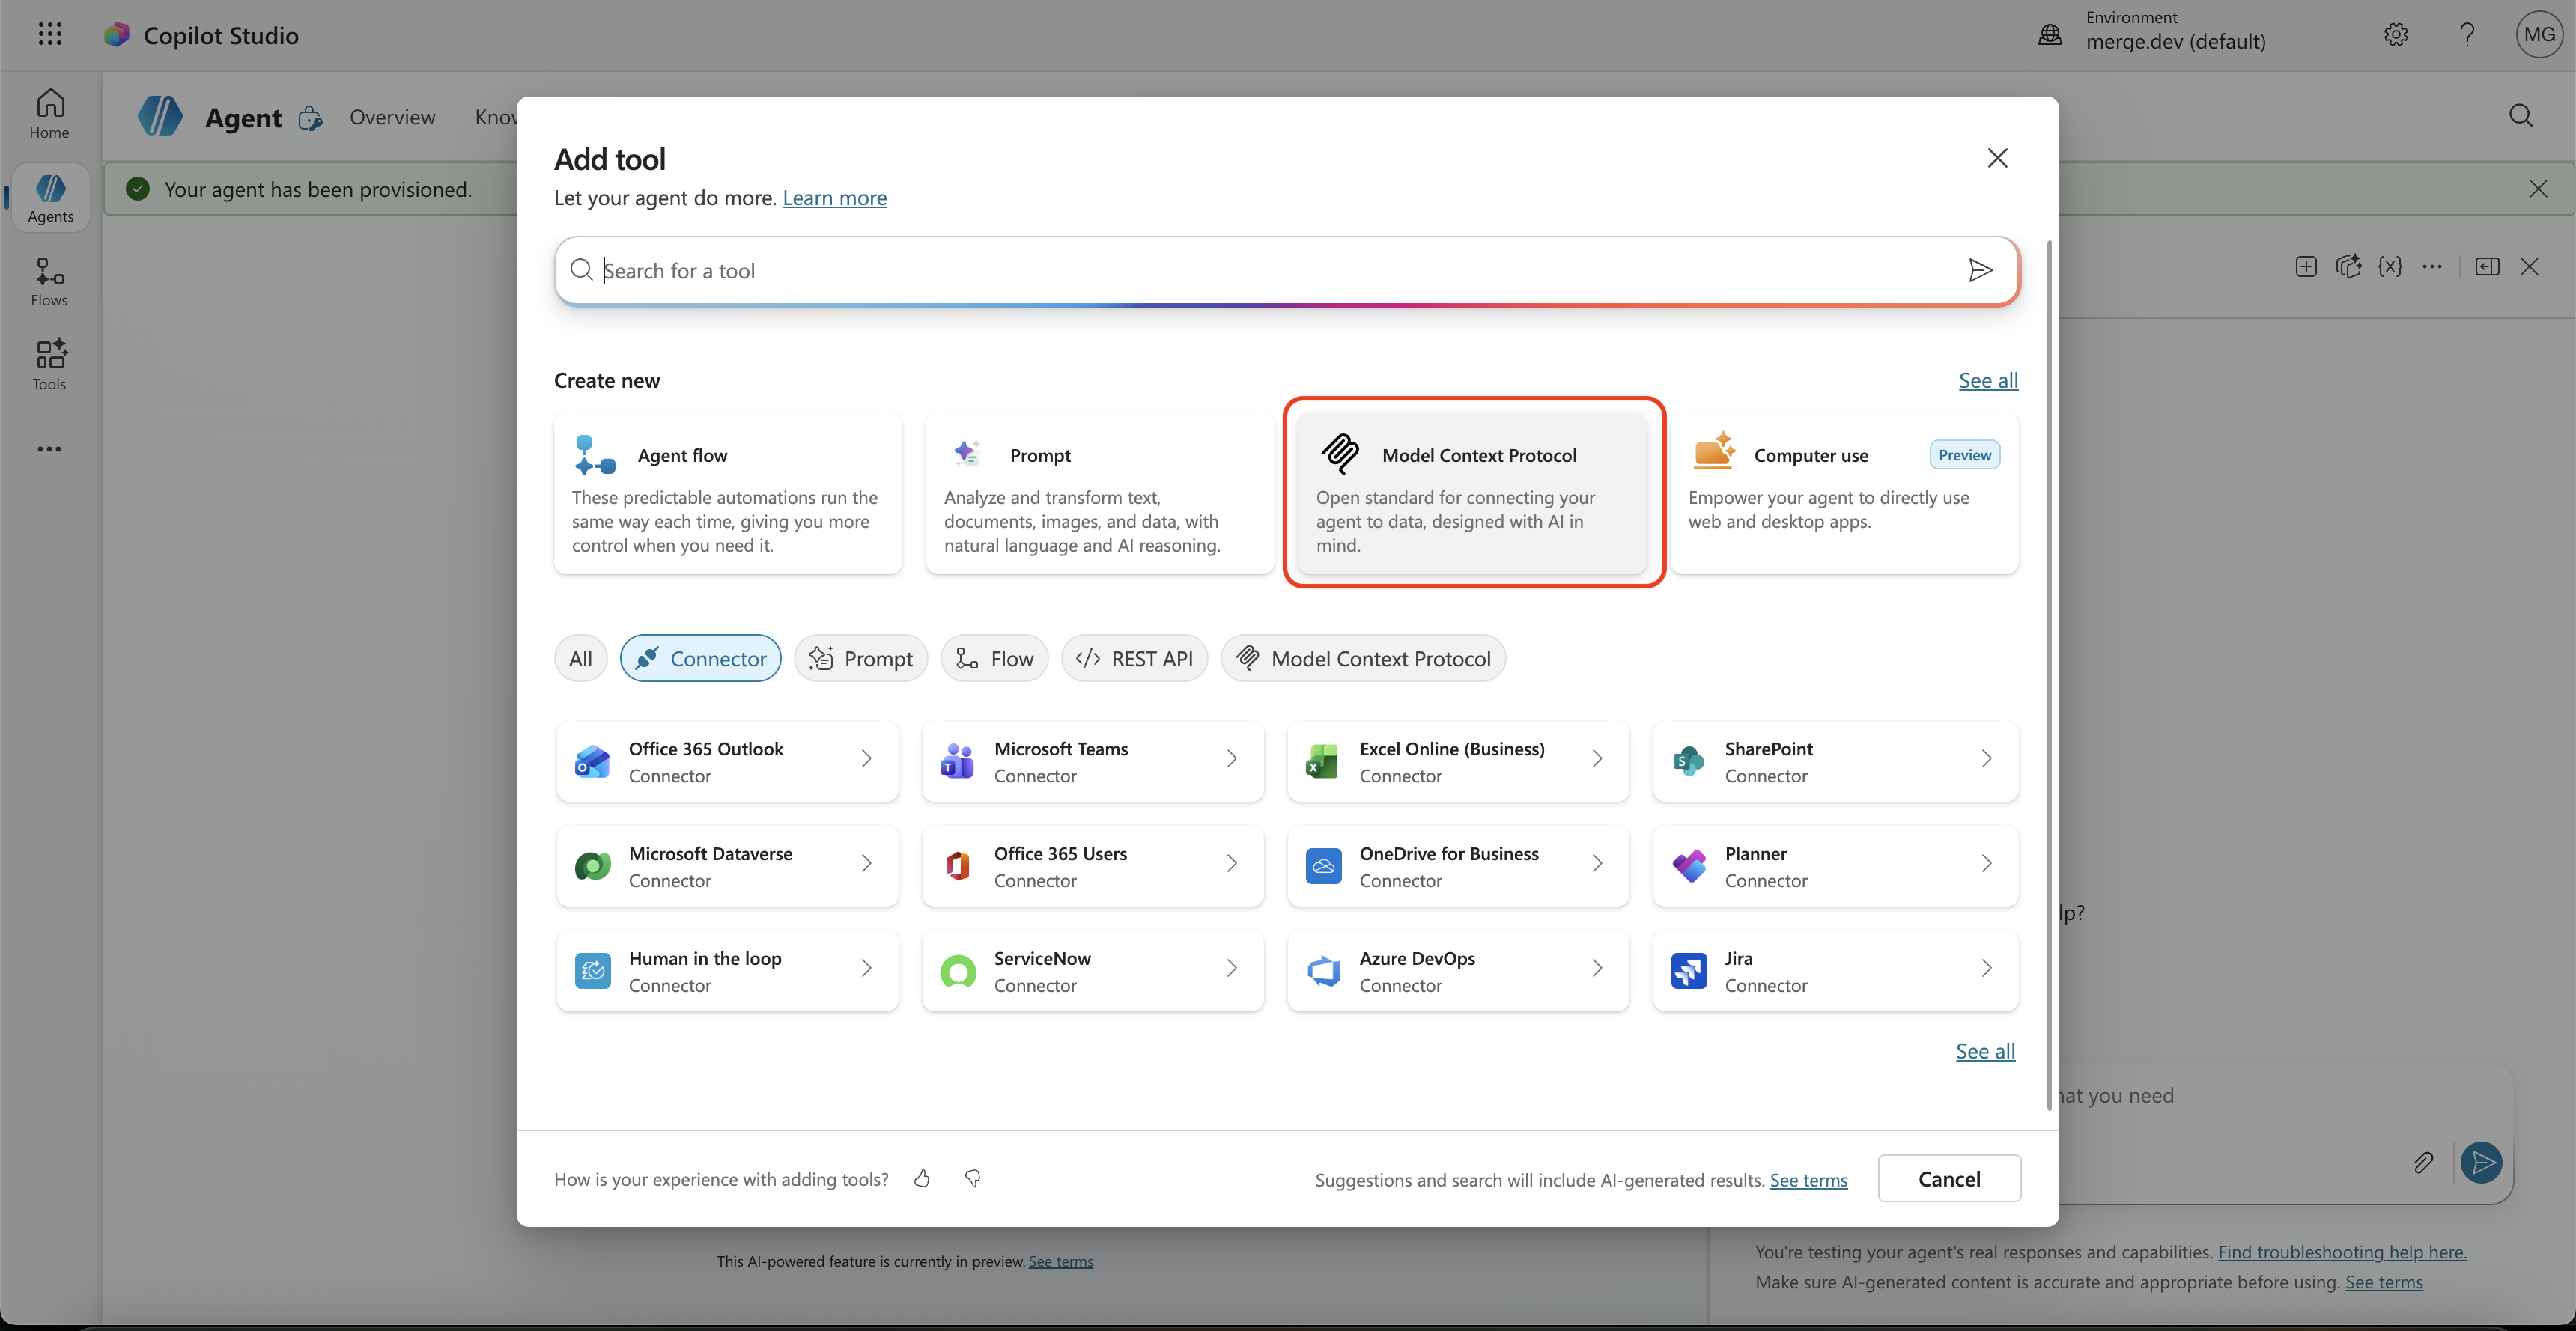
Task: Click the attach paperclip in test chat
Action: [2423, 1162]
